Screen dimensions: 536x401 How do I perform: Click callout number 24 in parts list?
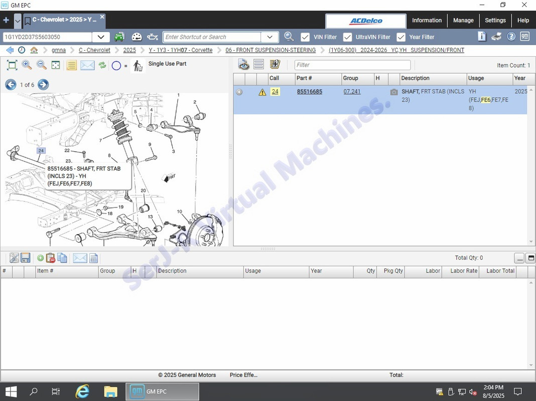pyautogui.click(x=275, y=91)
